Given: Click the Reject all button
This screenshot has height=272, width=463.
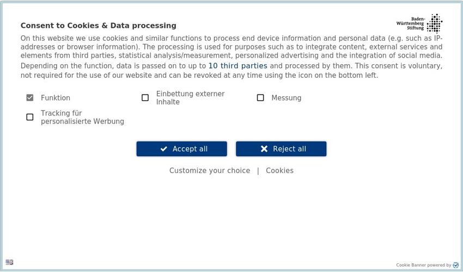Looking at the screenshot, I should (281, 149).
